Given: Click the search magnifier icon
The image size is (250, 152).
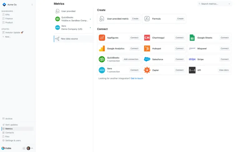Looking at the screenshot, I should 199,4.
